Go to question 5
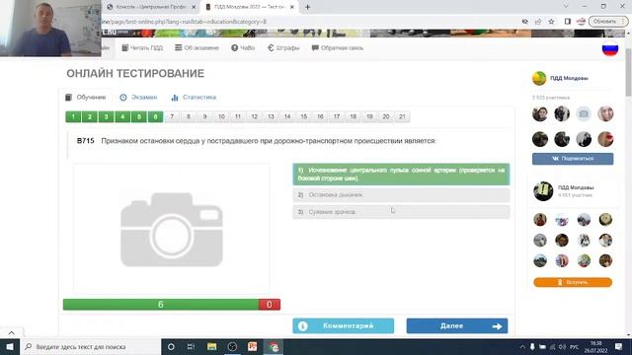632x355 pixels. (x=139, y=116)
